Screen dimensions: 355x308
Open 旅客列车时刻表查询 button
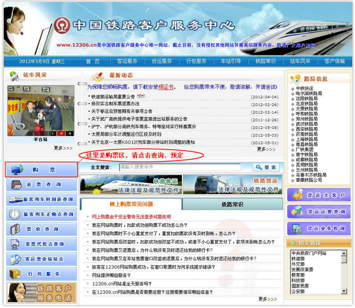pos(42,199)
